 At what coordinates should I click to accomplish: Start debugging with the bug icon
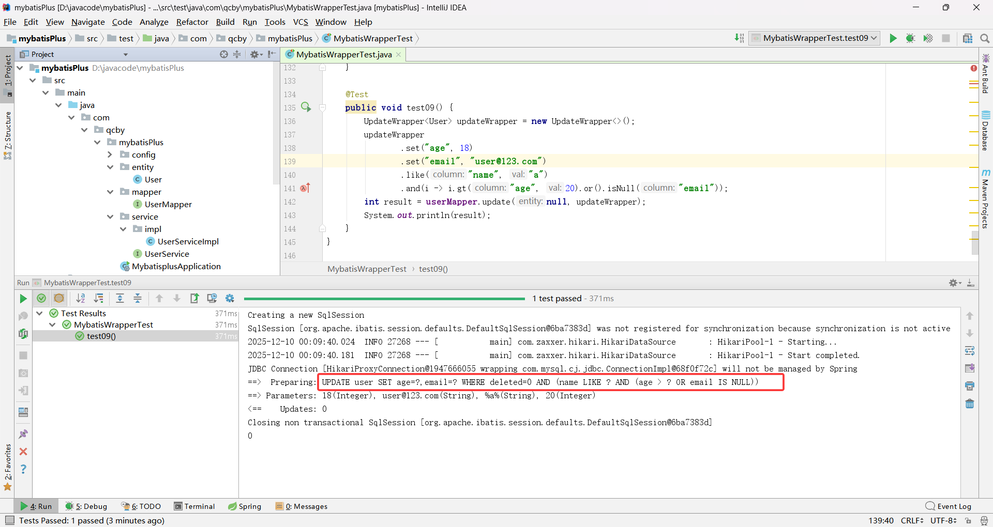(910, 38)
